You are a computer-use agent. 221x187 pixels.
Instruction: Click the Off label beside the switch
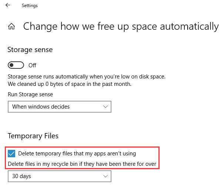32,65
